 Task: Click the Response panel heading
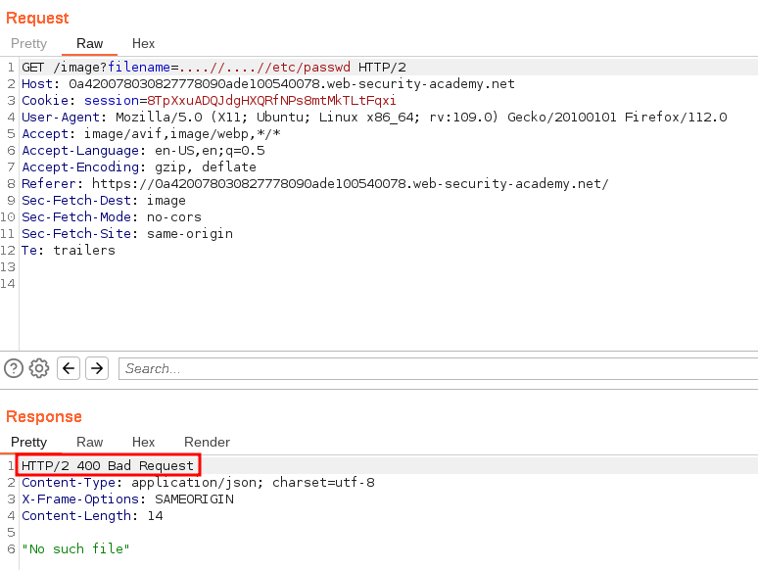click(x=44, y=417)
